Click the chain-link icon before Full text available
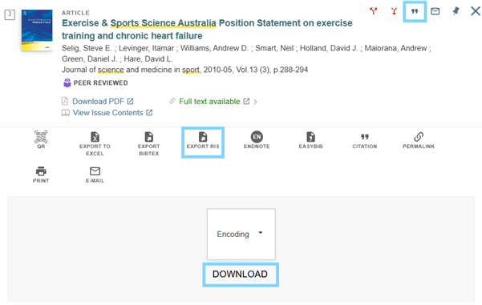The image size is (482, 305). click(172, 101)
